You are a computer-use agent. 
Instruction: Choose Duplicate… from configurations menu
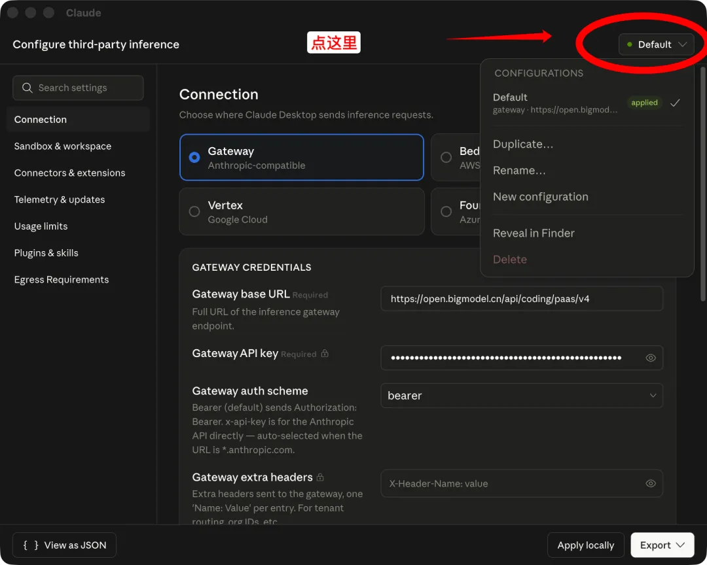point(523,144)
